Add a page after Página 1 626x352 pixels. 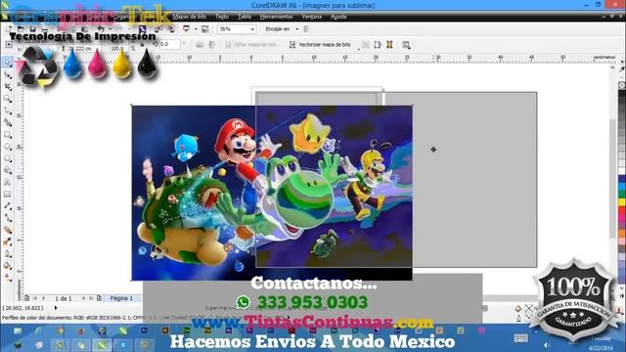[99, 298]
